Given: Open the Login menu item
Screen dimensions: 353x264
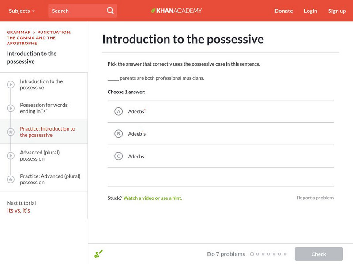Looking at the screenshot, I should point(310,11).
